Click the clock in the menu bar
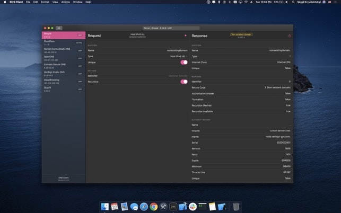This screenshot has width=341, height=213. click(264, 2)
